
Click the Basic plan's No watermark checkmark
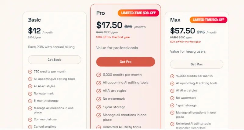(30, 93)
